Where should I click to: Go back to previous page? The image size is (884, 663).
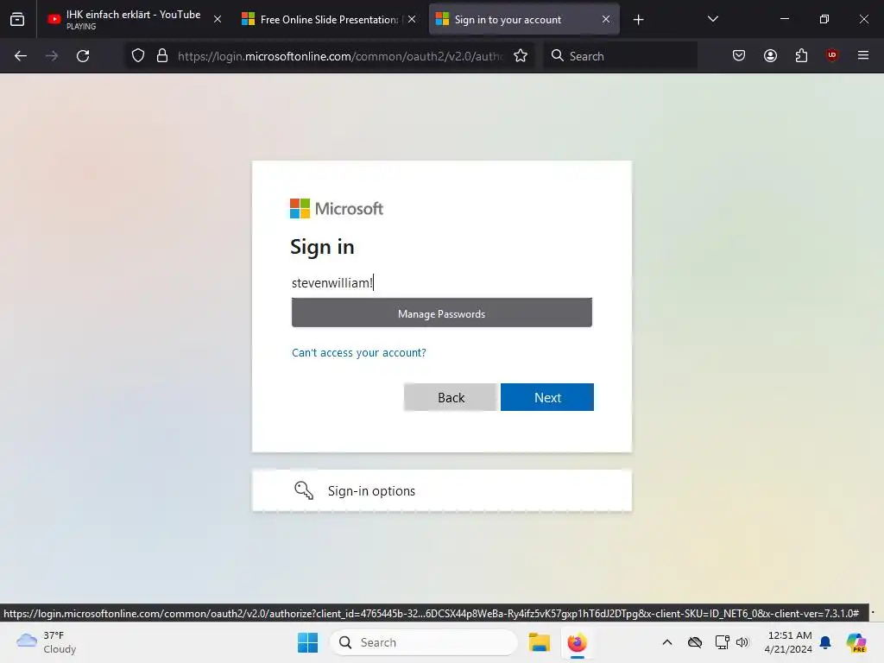coord(21,56)
